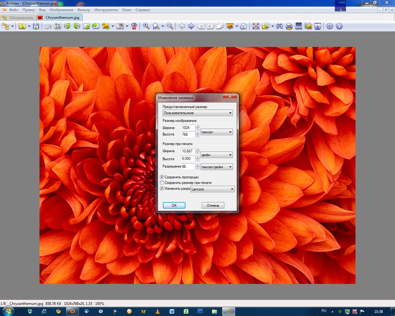Open the 'пиксел/дюйм' resolution unit dropdown

pyautogui.click(x=217, y=167)
